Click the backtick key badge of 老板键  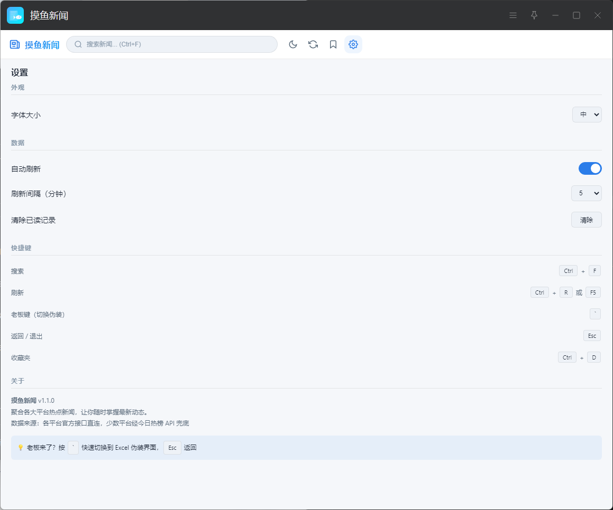coord(595,314)
